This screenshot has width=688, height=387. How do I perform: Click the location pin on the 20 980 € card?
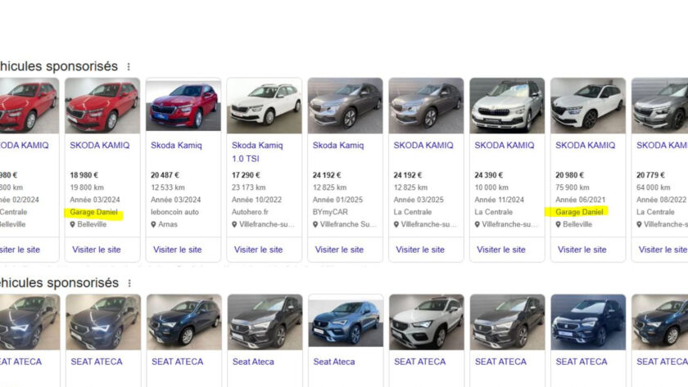pyautogui.click(x=558, y=224)
